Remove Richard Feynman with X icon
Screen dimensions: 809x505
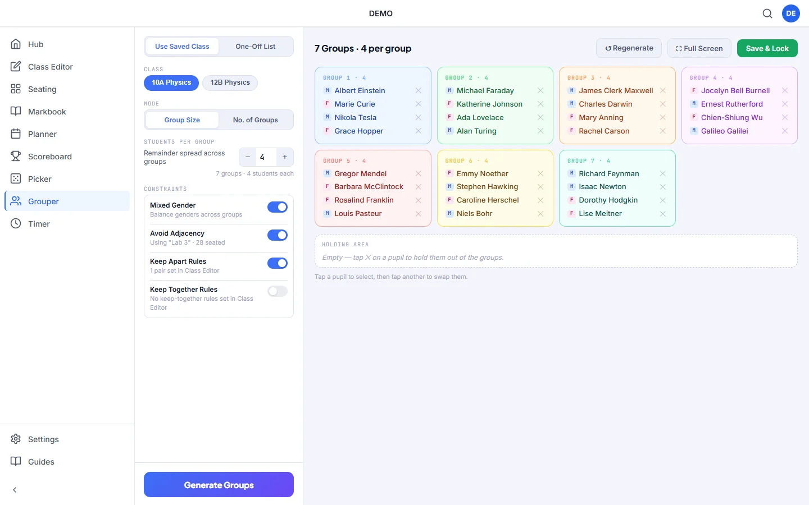tap(663, 173)
